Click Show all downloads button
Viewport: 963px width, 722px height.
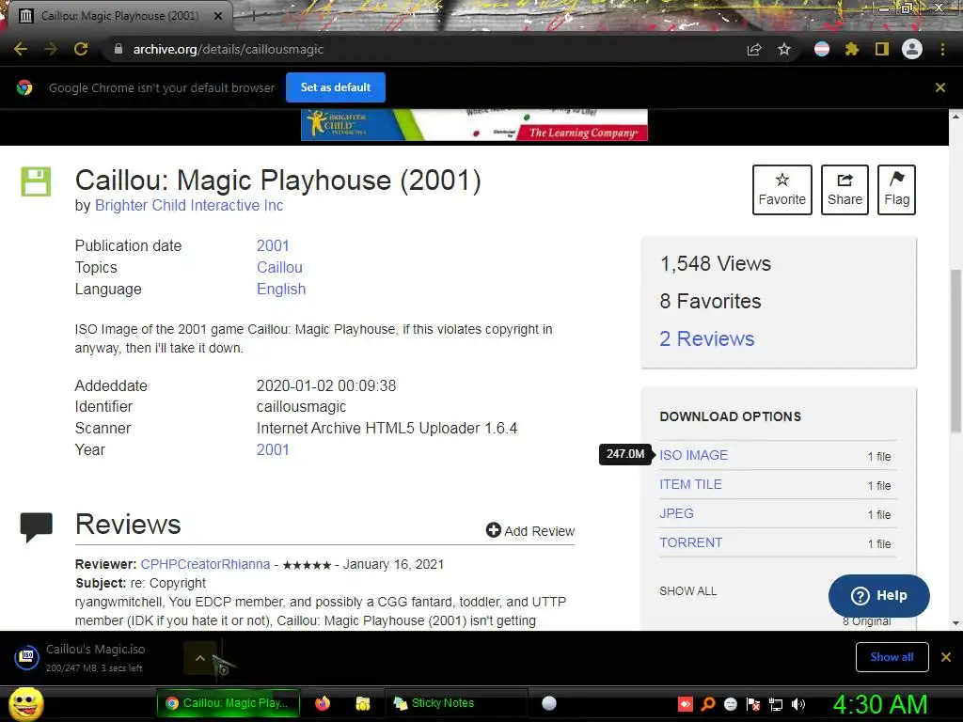892,657
